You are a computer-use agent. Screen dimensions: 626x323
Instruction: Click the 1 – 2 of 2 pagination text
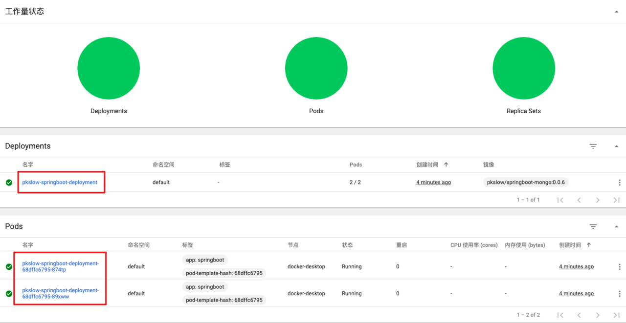[528, 315]
